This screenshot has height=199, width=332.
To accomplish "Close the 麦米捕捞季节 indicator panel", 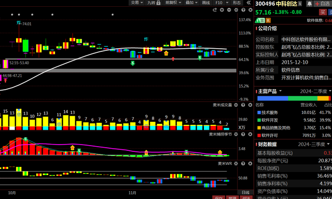I will coord(250,134).
